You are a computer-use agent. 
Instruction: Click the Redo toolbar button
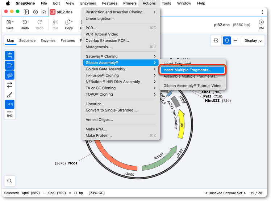point(39,25)
